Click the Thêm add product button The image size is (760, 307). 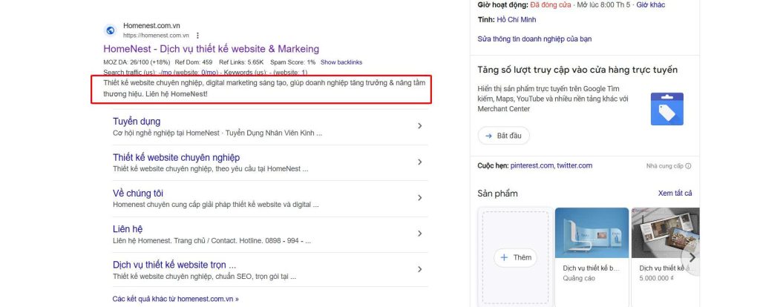516,257
